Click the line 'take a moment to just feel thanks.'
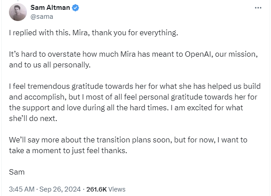271x196 pixels. pos(68,151)
